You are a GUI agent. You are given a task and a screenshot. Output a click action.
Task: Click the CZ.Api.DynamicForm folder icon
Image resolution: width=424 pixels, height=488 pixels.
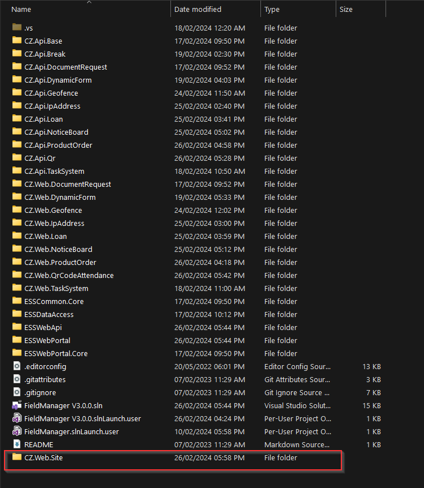pyautogui.click(x=17, y=80)
